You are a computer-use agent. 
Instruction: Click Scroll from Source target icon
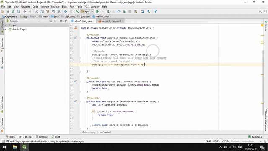tap(51, 21)
